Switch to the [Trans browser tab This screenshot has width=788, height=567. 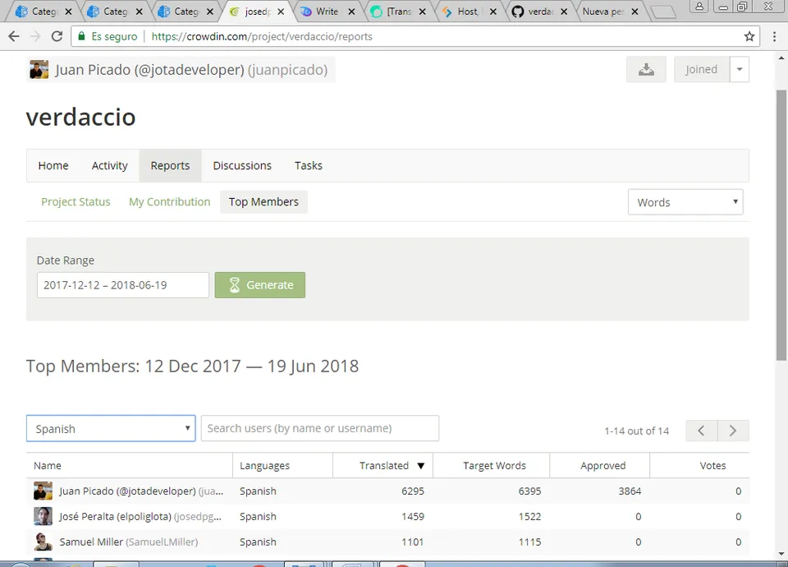[399, 11]
